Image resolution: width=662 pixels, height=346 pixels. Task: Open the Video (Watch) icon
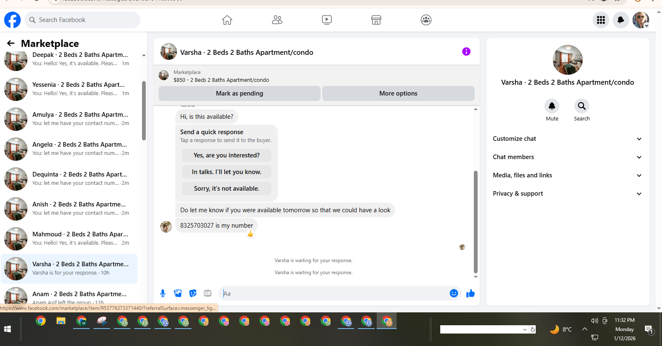point(327,20)
